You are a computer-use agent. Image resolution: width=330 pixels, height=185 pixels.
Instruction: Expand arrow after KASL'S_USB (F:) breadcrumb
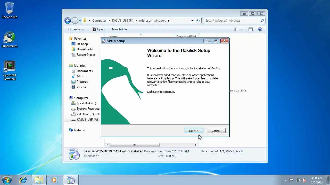coord(136,21)
